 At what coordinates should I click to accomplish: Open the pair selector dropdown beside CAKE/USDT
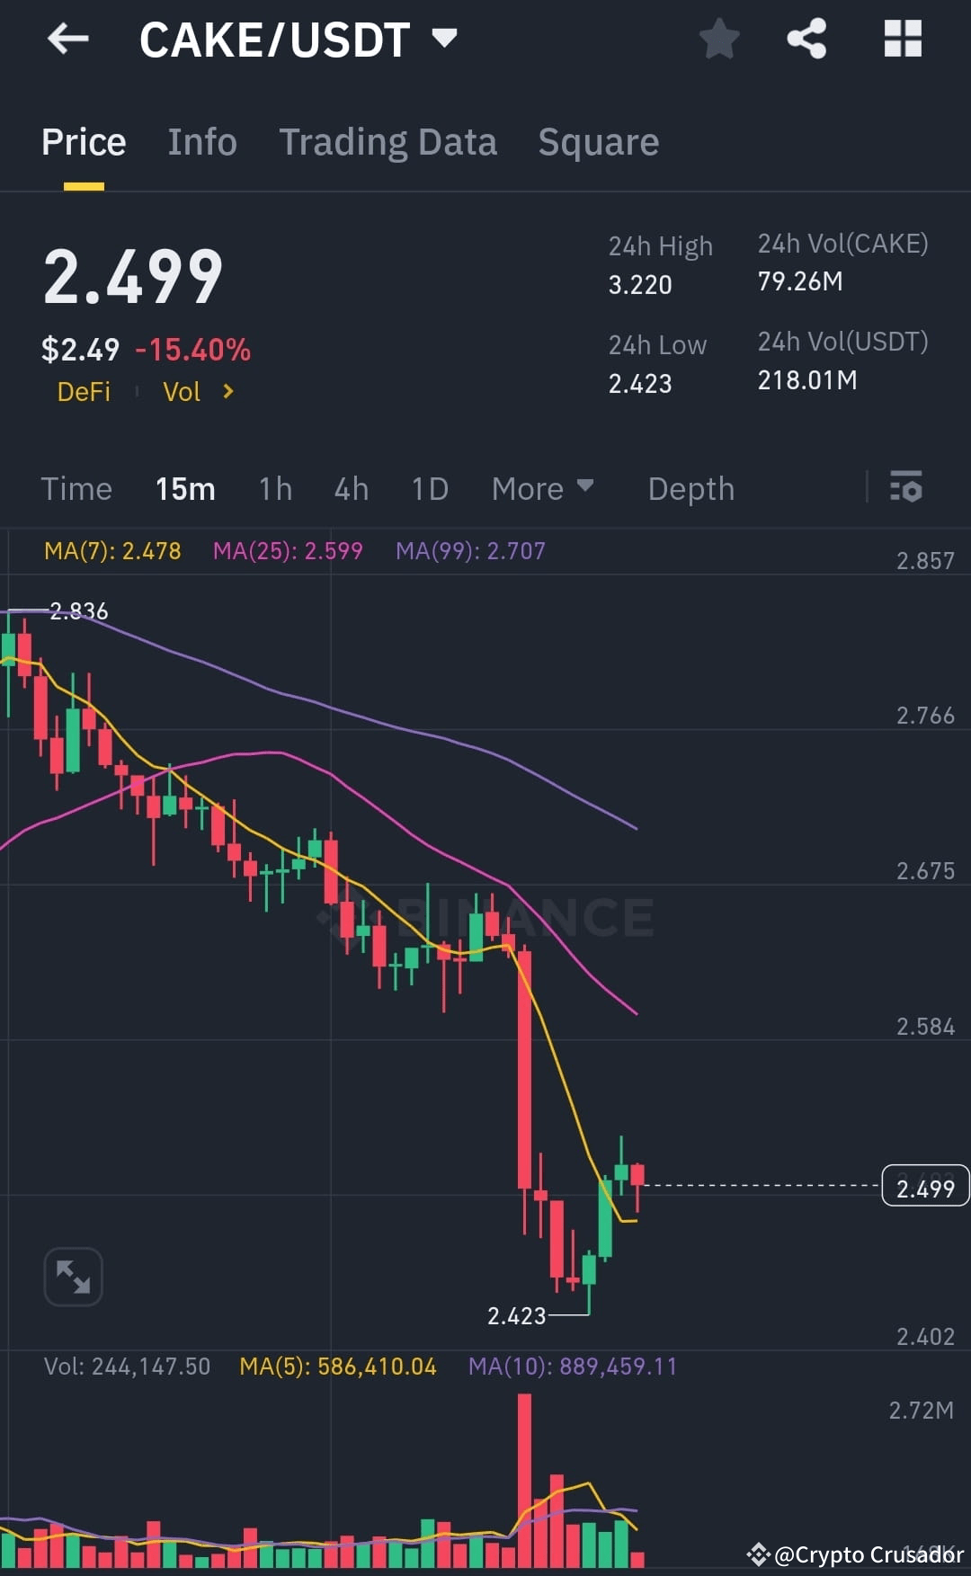coord(444,39)
